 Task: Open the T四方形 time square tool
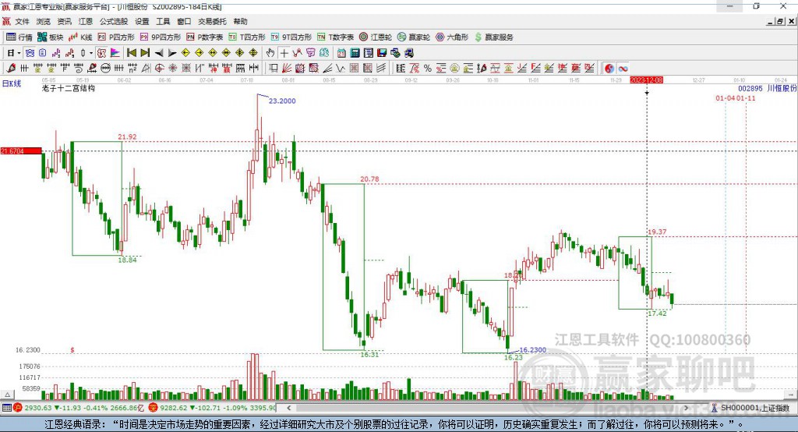(247, 37)
